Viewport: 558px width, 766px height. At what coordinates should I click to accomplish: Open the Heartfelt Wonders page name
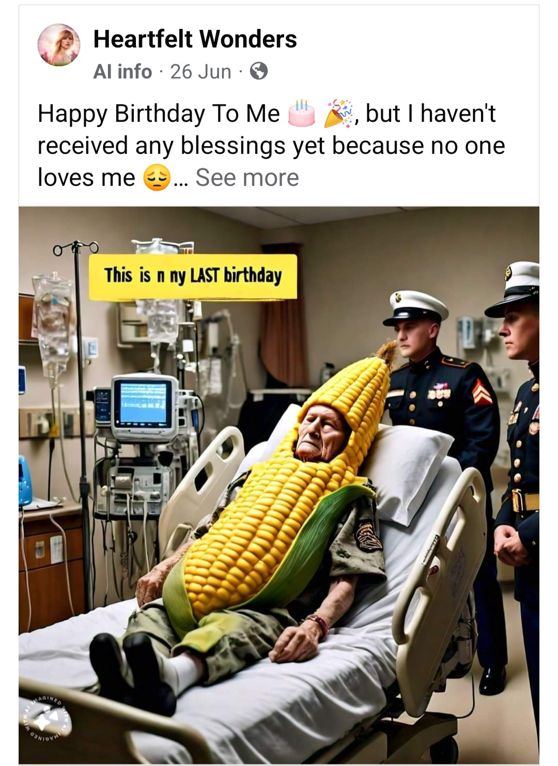pos(195,39)
